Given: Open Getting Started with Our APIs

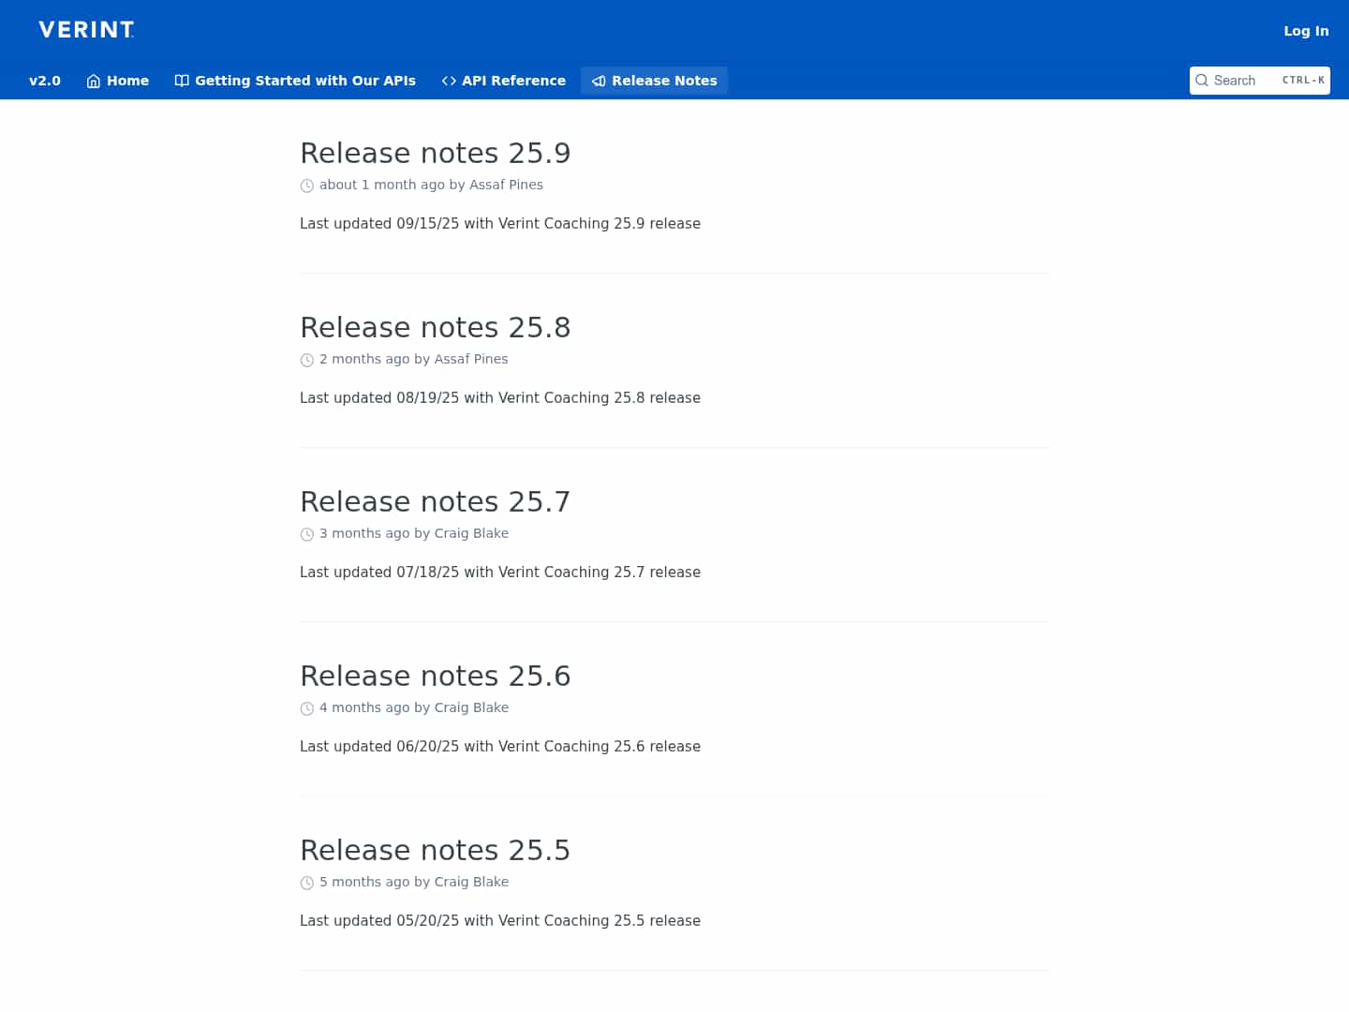Looking at the screenshot, I should (295, 81).
